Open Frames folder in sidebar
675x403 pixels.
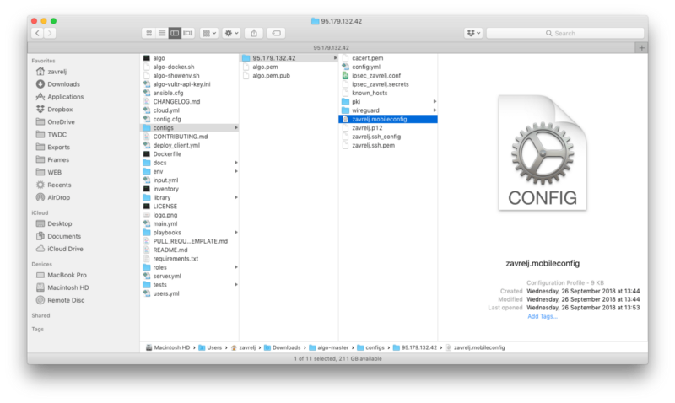click(x=58, y=159)
